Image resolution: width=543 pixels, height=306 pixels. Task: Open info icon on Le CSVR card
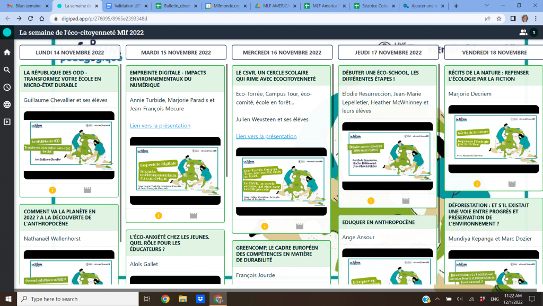click(x=265, y=226)
